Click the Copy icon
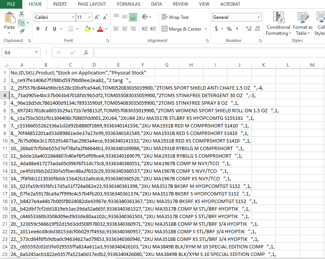The width and height of the screenshot is (325, 259). (x=21, y=23)
